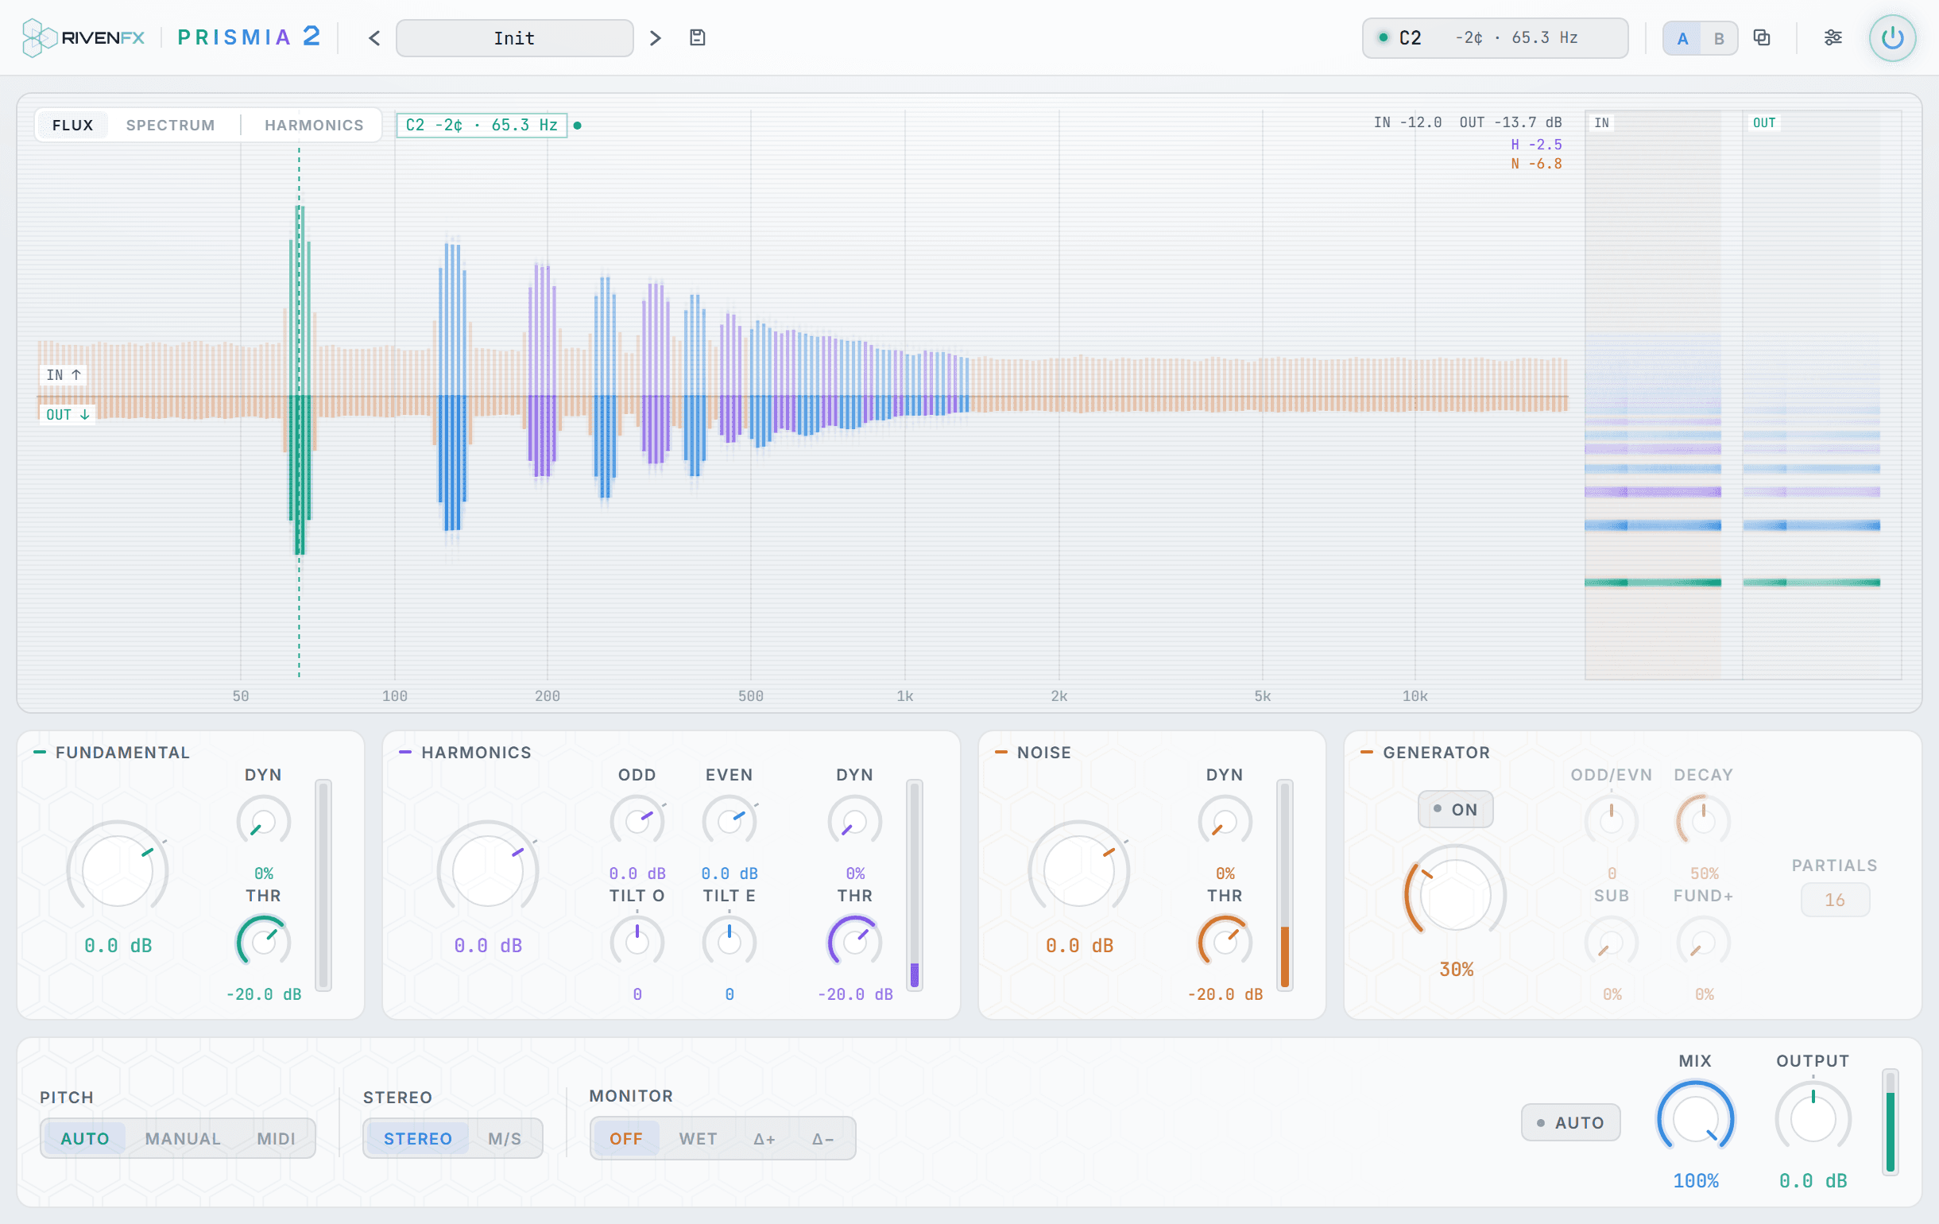Screen dimensions: 1939x1224
Task: Click the C2 pitch readout in header
Action: (1495, 38)
